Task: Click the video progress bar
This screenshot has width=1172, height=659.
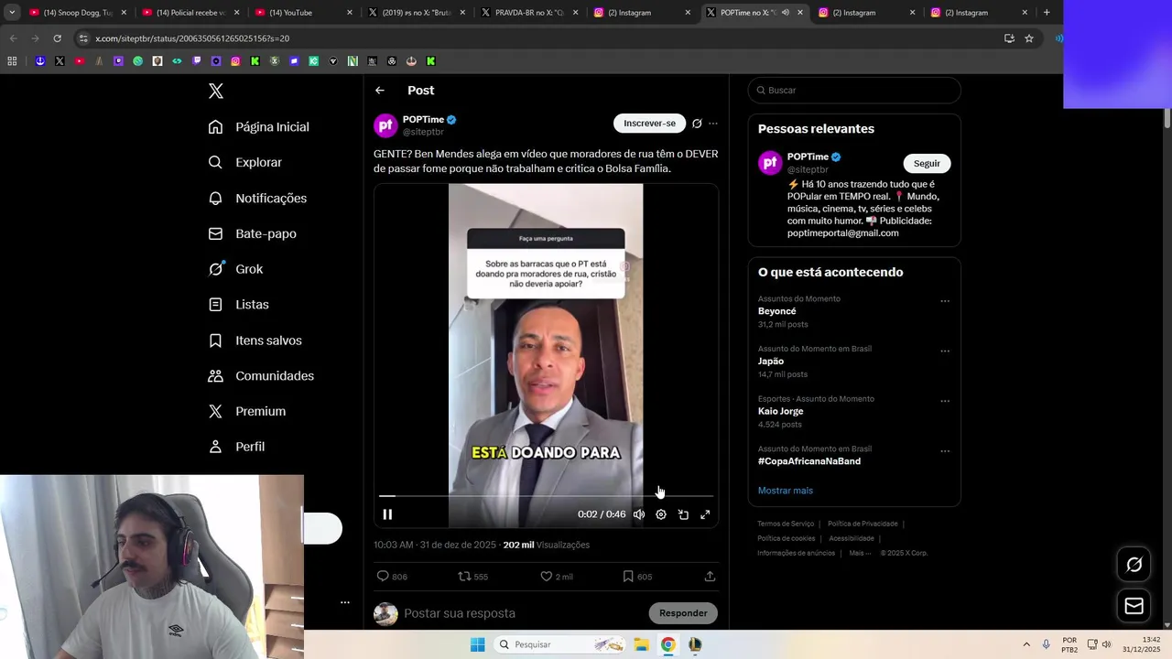Action: [x=546, y=496]
